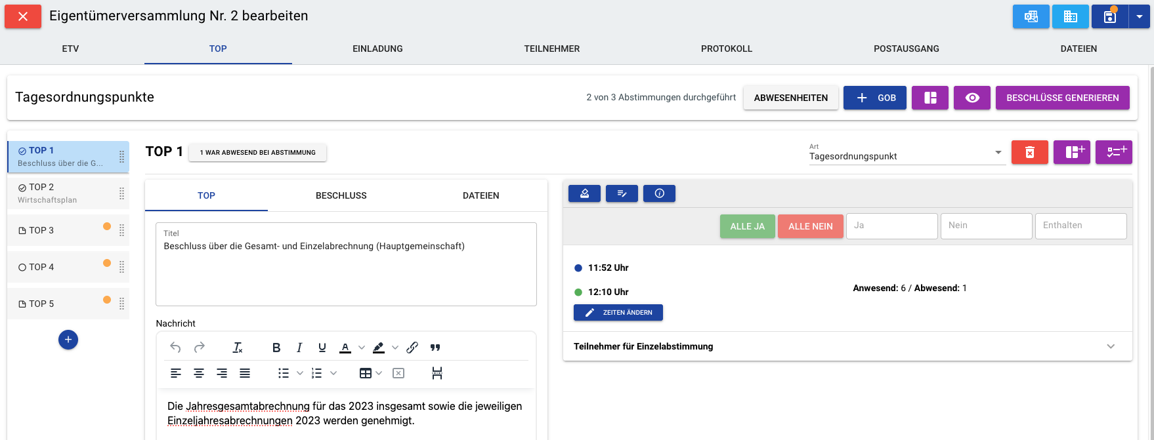Click the drag handle of TOP 2
Image resolution: width=1154 pixels, height=440 pixels.
(121, 193)
